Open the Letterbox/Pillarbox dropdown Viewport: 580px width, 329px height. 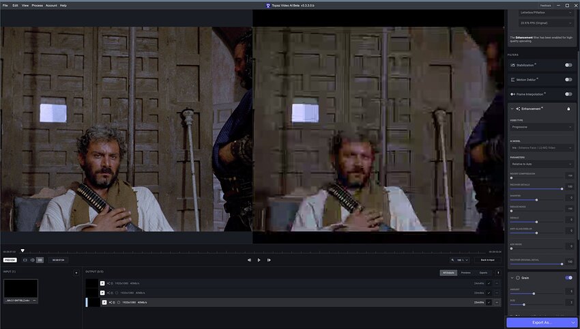coord(546,12)
